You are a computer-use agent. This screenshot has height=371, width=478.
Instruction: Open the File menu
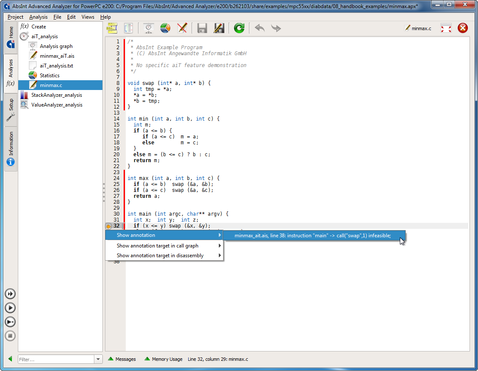[x=57, y=17]
